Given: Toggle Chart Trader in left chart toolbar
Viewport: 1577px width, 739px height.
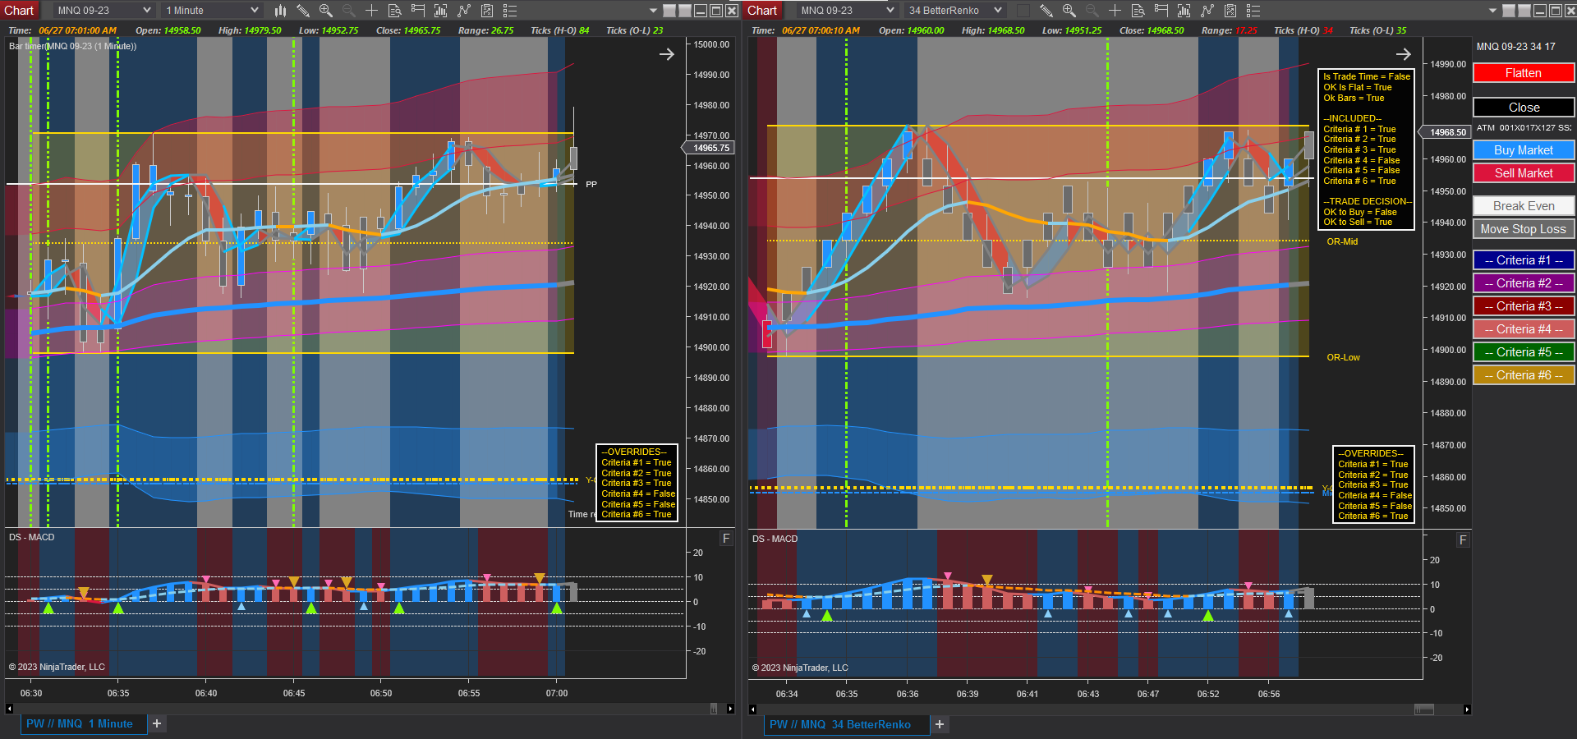Looking at the screenshot, I should coord(418,11).
